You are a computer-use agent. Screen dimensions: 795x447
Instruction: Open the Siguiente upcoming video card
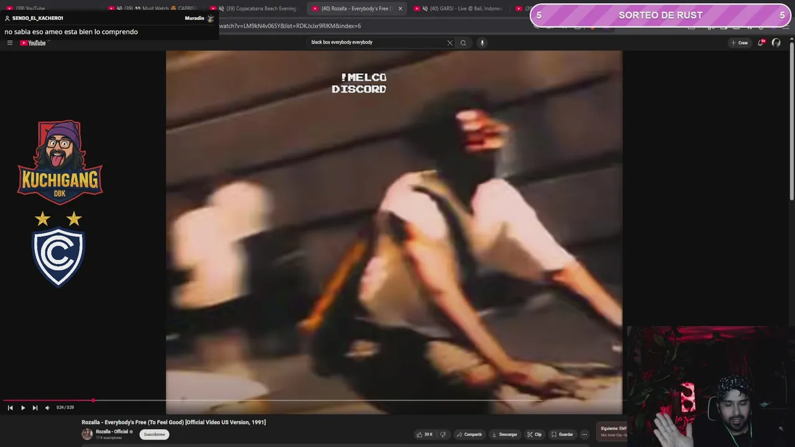tap(612, 431)
